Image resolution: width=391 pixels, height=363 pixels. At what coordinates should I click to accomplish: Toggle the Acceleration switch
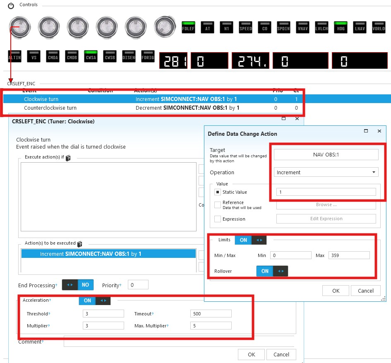click(x=94, y=300)
